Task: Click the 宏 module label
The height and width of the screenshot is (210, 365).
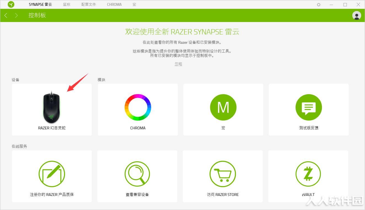Action: [223, 128]
